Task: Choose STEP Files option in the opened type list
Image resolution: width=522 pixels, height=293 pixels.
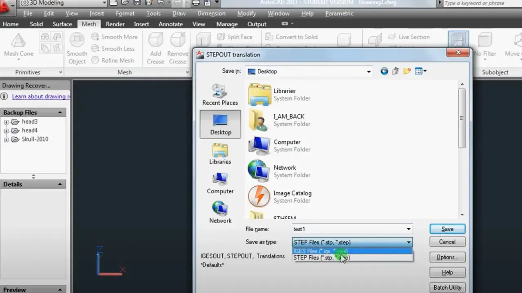Action: point(352,258)
